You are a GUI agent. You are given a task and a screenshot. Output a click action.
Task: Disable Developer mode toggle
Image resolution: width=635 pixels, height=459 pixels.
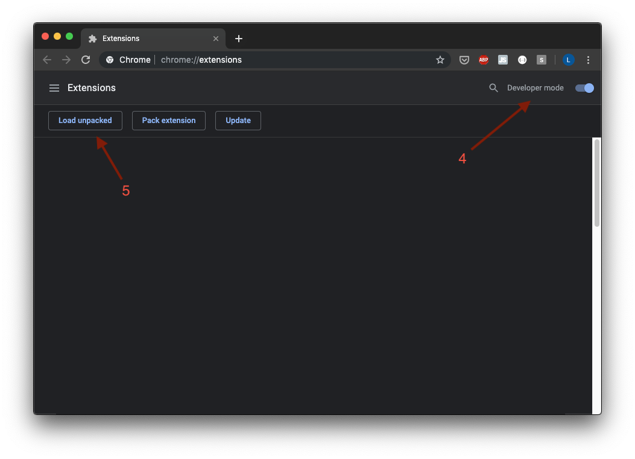584,88
